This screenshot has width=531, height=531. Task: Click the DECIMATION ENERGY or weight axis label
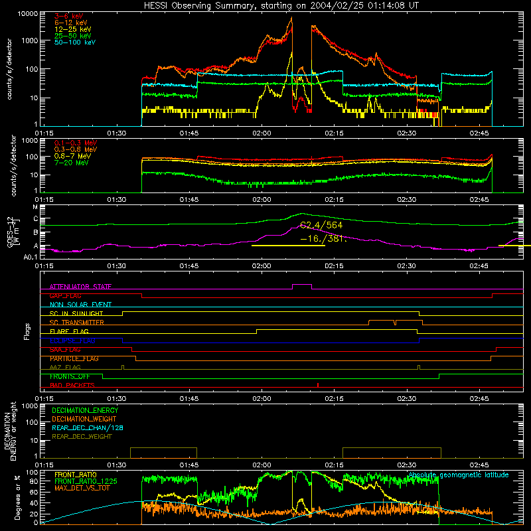click(10, 431)
